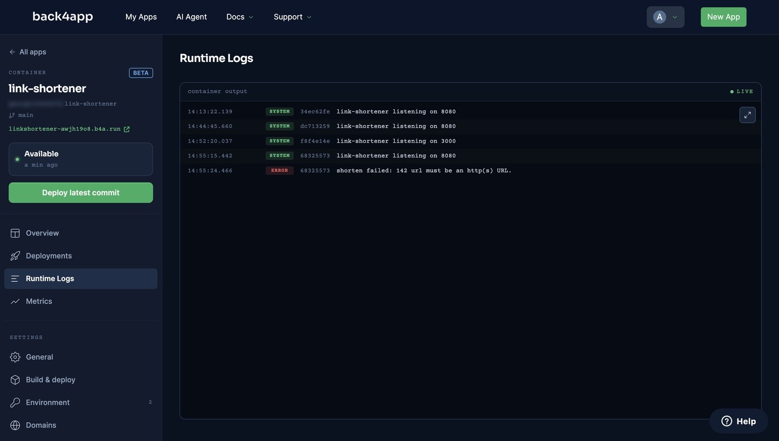Screen dimensions: 779x441
Task: Click the LIVE indicator in logs header
Action: coord(742,92)
